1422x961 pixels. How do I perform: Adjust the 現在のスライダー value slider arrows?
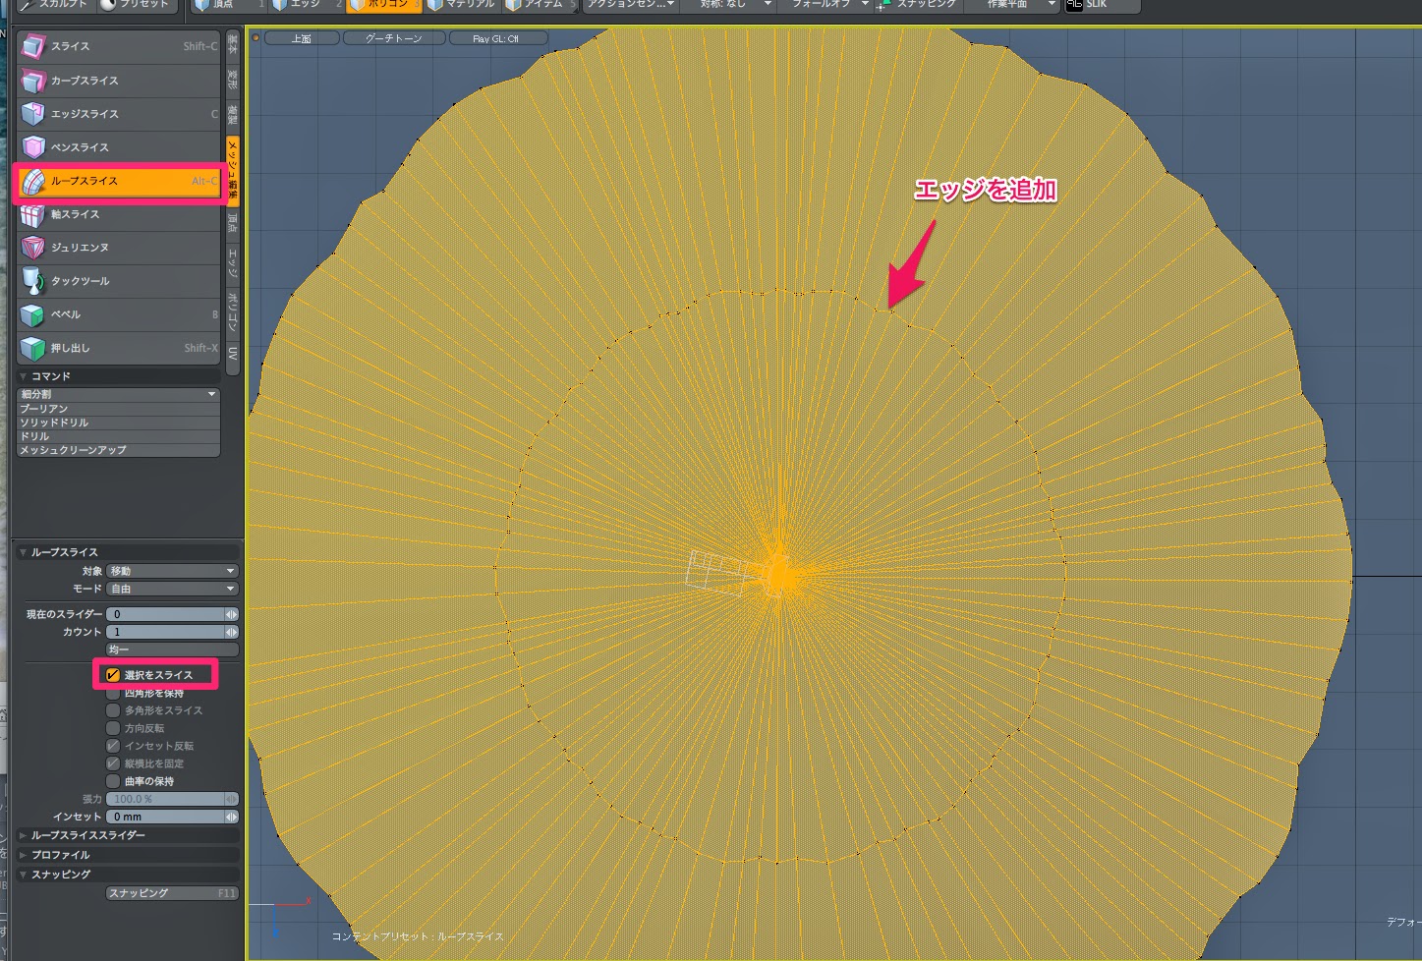232,614
